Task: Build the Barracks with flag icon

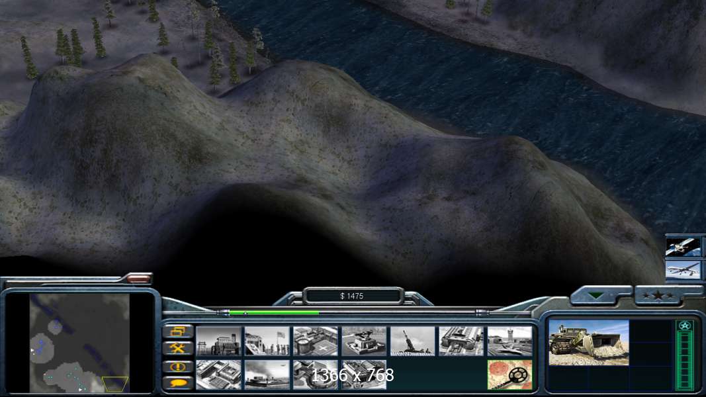Action: pyautogui.click(x=267, y=341)
